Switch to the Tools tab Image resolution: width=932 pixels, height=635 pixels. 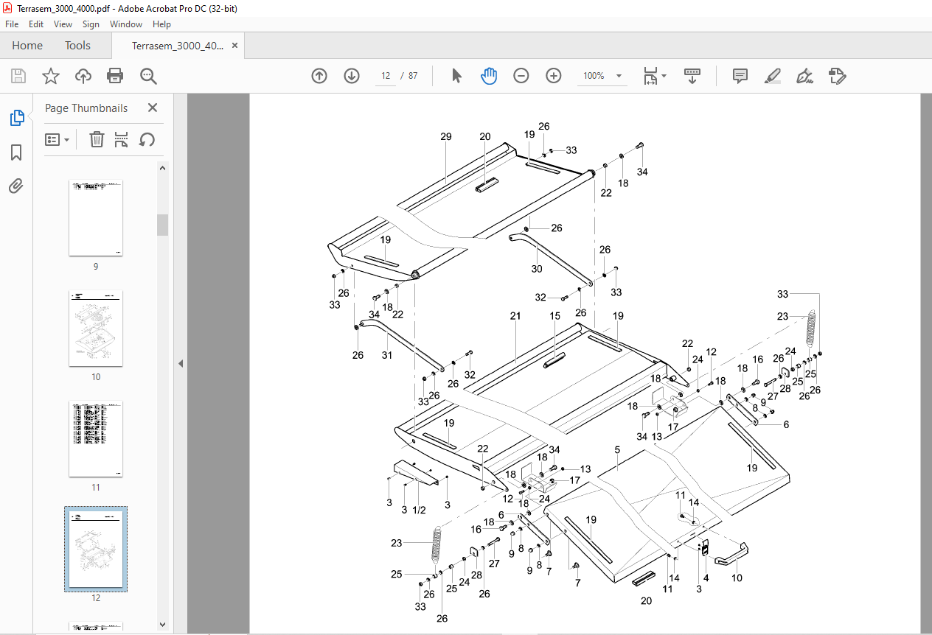(77, 46)
